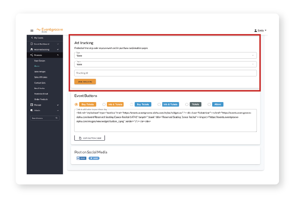
Task: Click the Tracking Id input field
Action: coord(165,73)
